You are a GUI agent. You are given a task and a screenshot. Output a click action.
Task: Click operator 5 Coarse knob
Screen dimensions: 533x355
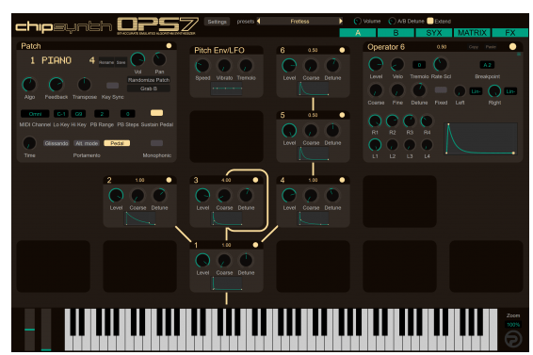311,131
